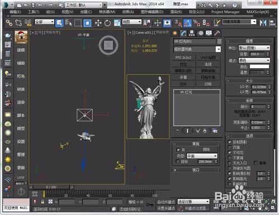Open the Utilities hammer panel tab
This screenshot has height=215, width=279.
point(217,34)
